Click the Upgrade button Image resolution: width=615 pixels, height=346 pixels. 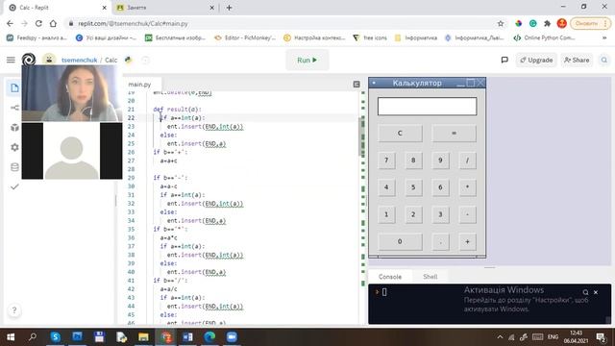[x=536, y=60]
